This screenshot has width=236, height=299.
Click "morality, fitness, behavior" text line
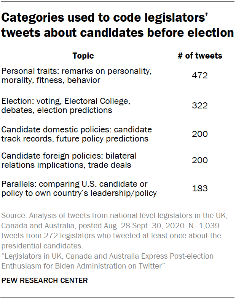(46, 80)
